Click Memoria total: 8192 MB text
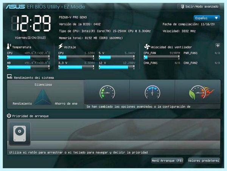The height and width of the screenshot is (171, 227). pos(91,38)
